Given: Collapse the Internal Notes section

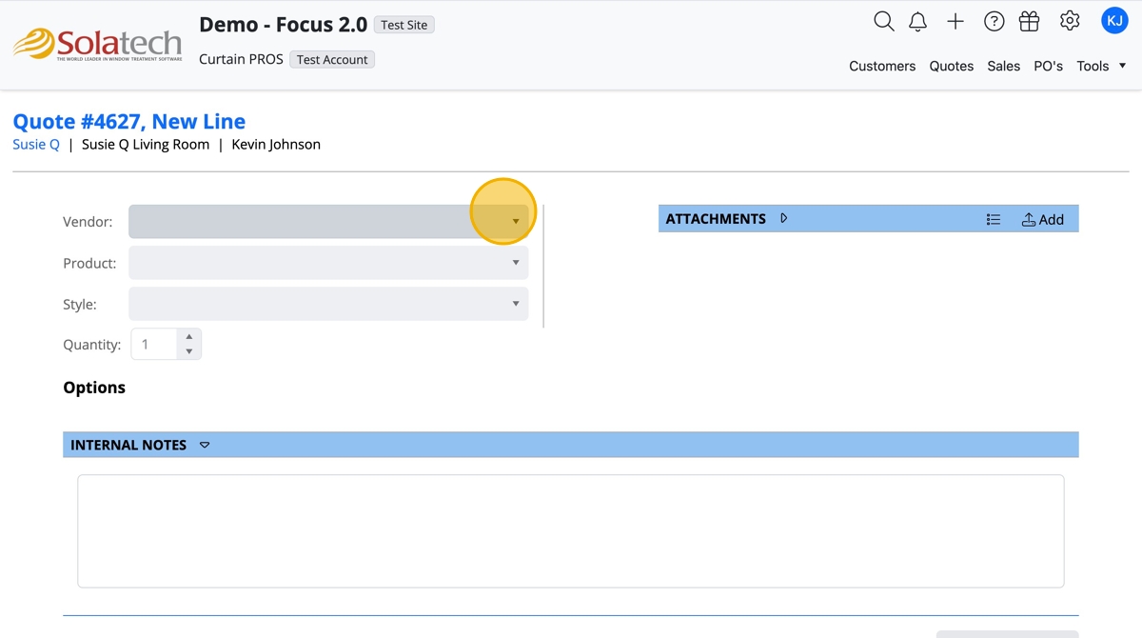Looking at the screenshot, I should [205, 445].
